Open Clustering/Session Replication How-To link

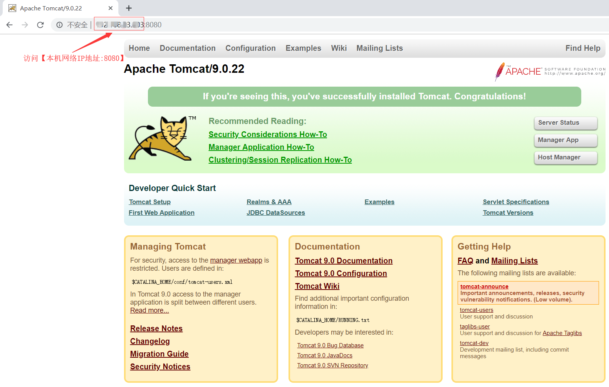280,160
